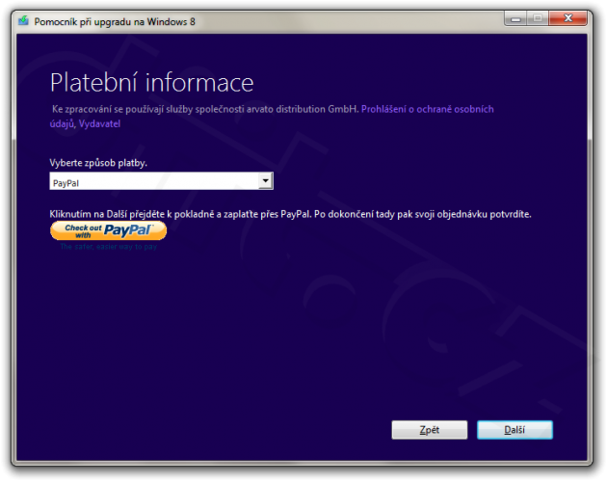This screenshot has width=607, height=482.
Task: Minimize the upgrade assistant window
Action: pos(515,18)
